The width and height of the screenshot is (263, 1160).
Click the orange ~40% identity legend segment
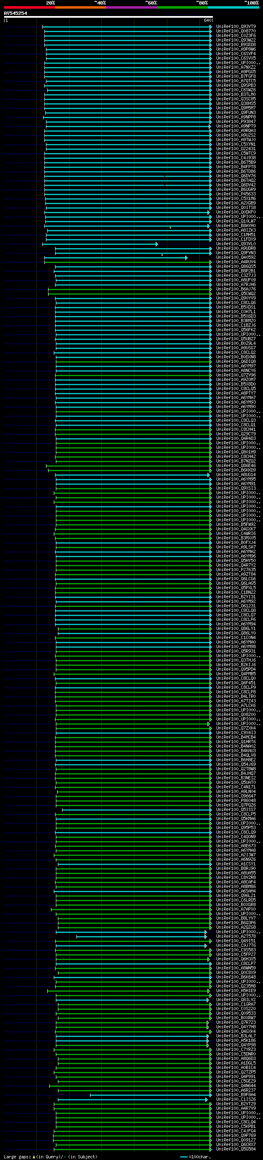click(81, 7)
